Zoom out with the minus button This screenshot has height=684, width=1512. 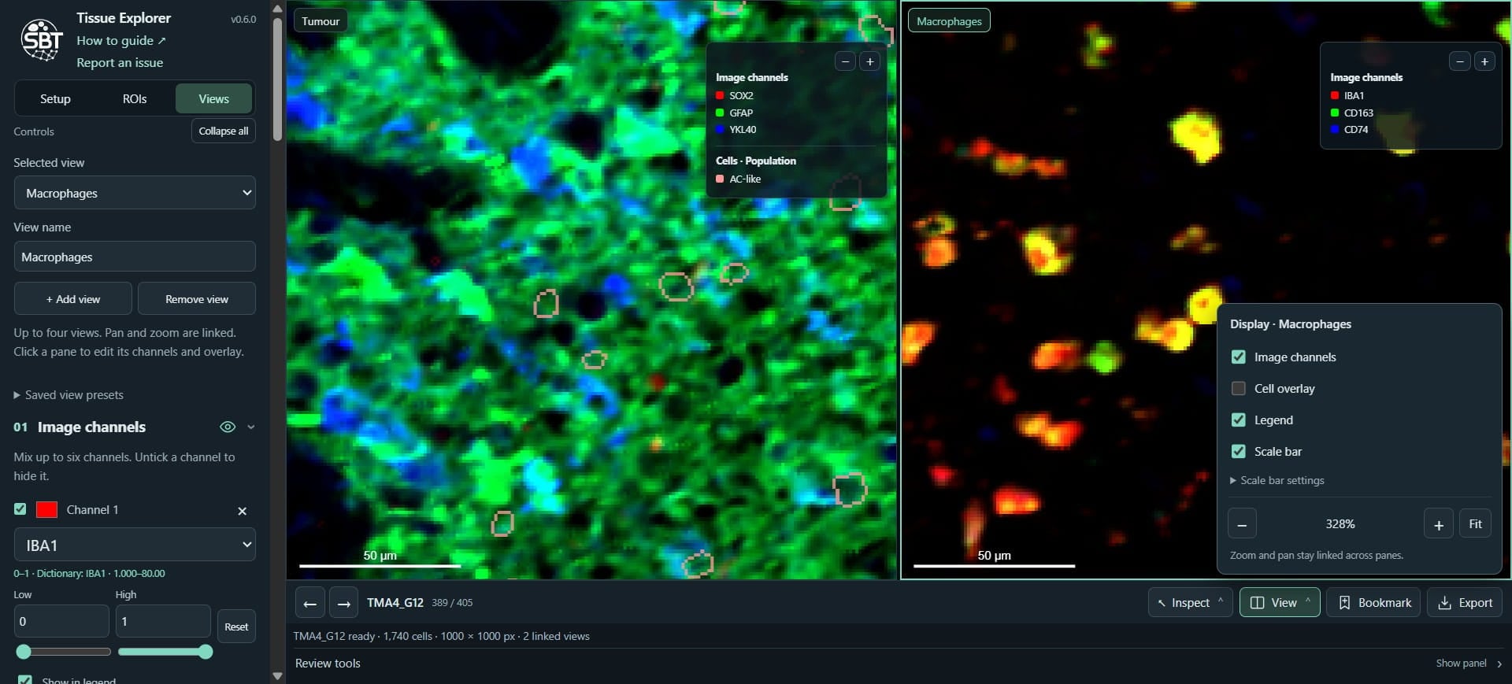tap(1242, 524)
